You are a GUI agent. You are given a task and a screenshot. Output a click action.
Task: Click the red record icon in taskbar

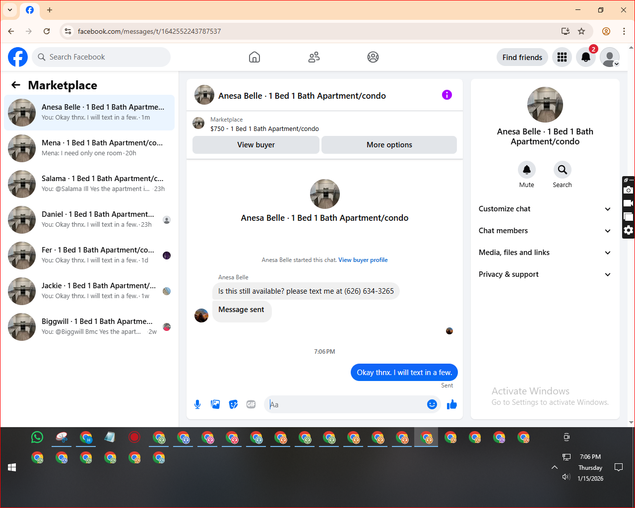[134, 437]
